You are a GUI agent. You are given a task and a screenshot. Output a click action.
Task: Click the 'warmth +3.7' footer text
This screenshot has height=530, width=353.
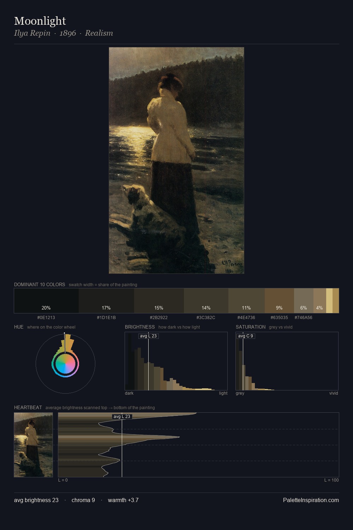click(123, 500)
